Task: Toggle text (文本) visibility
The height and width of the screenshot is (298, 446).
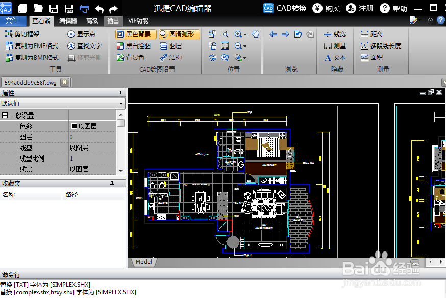Action: tap(335, 58)
